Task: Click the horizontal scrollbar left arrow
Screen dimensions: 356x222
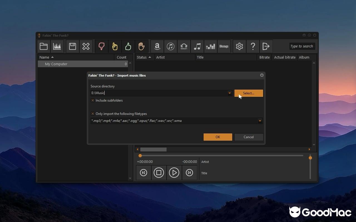Action: click(137, 149)
